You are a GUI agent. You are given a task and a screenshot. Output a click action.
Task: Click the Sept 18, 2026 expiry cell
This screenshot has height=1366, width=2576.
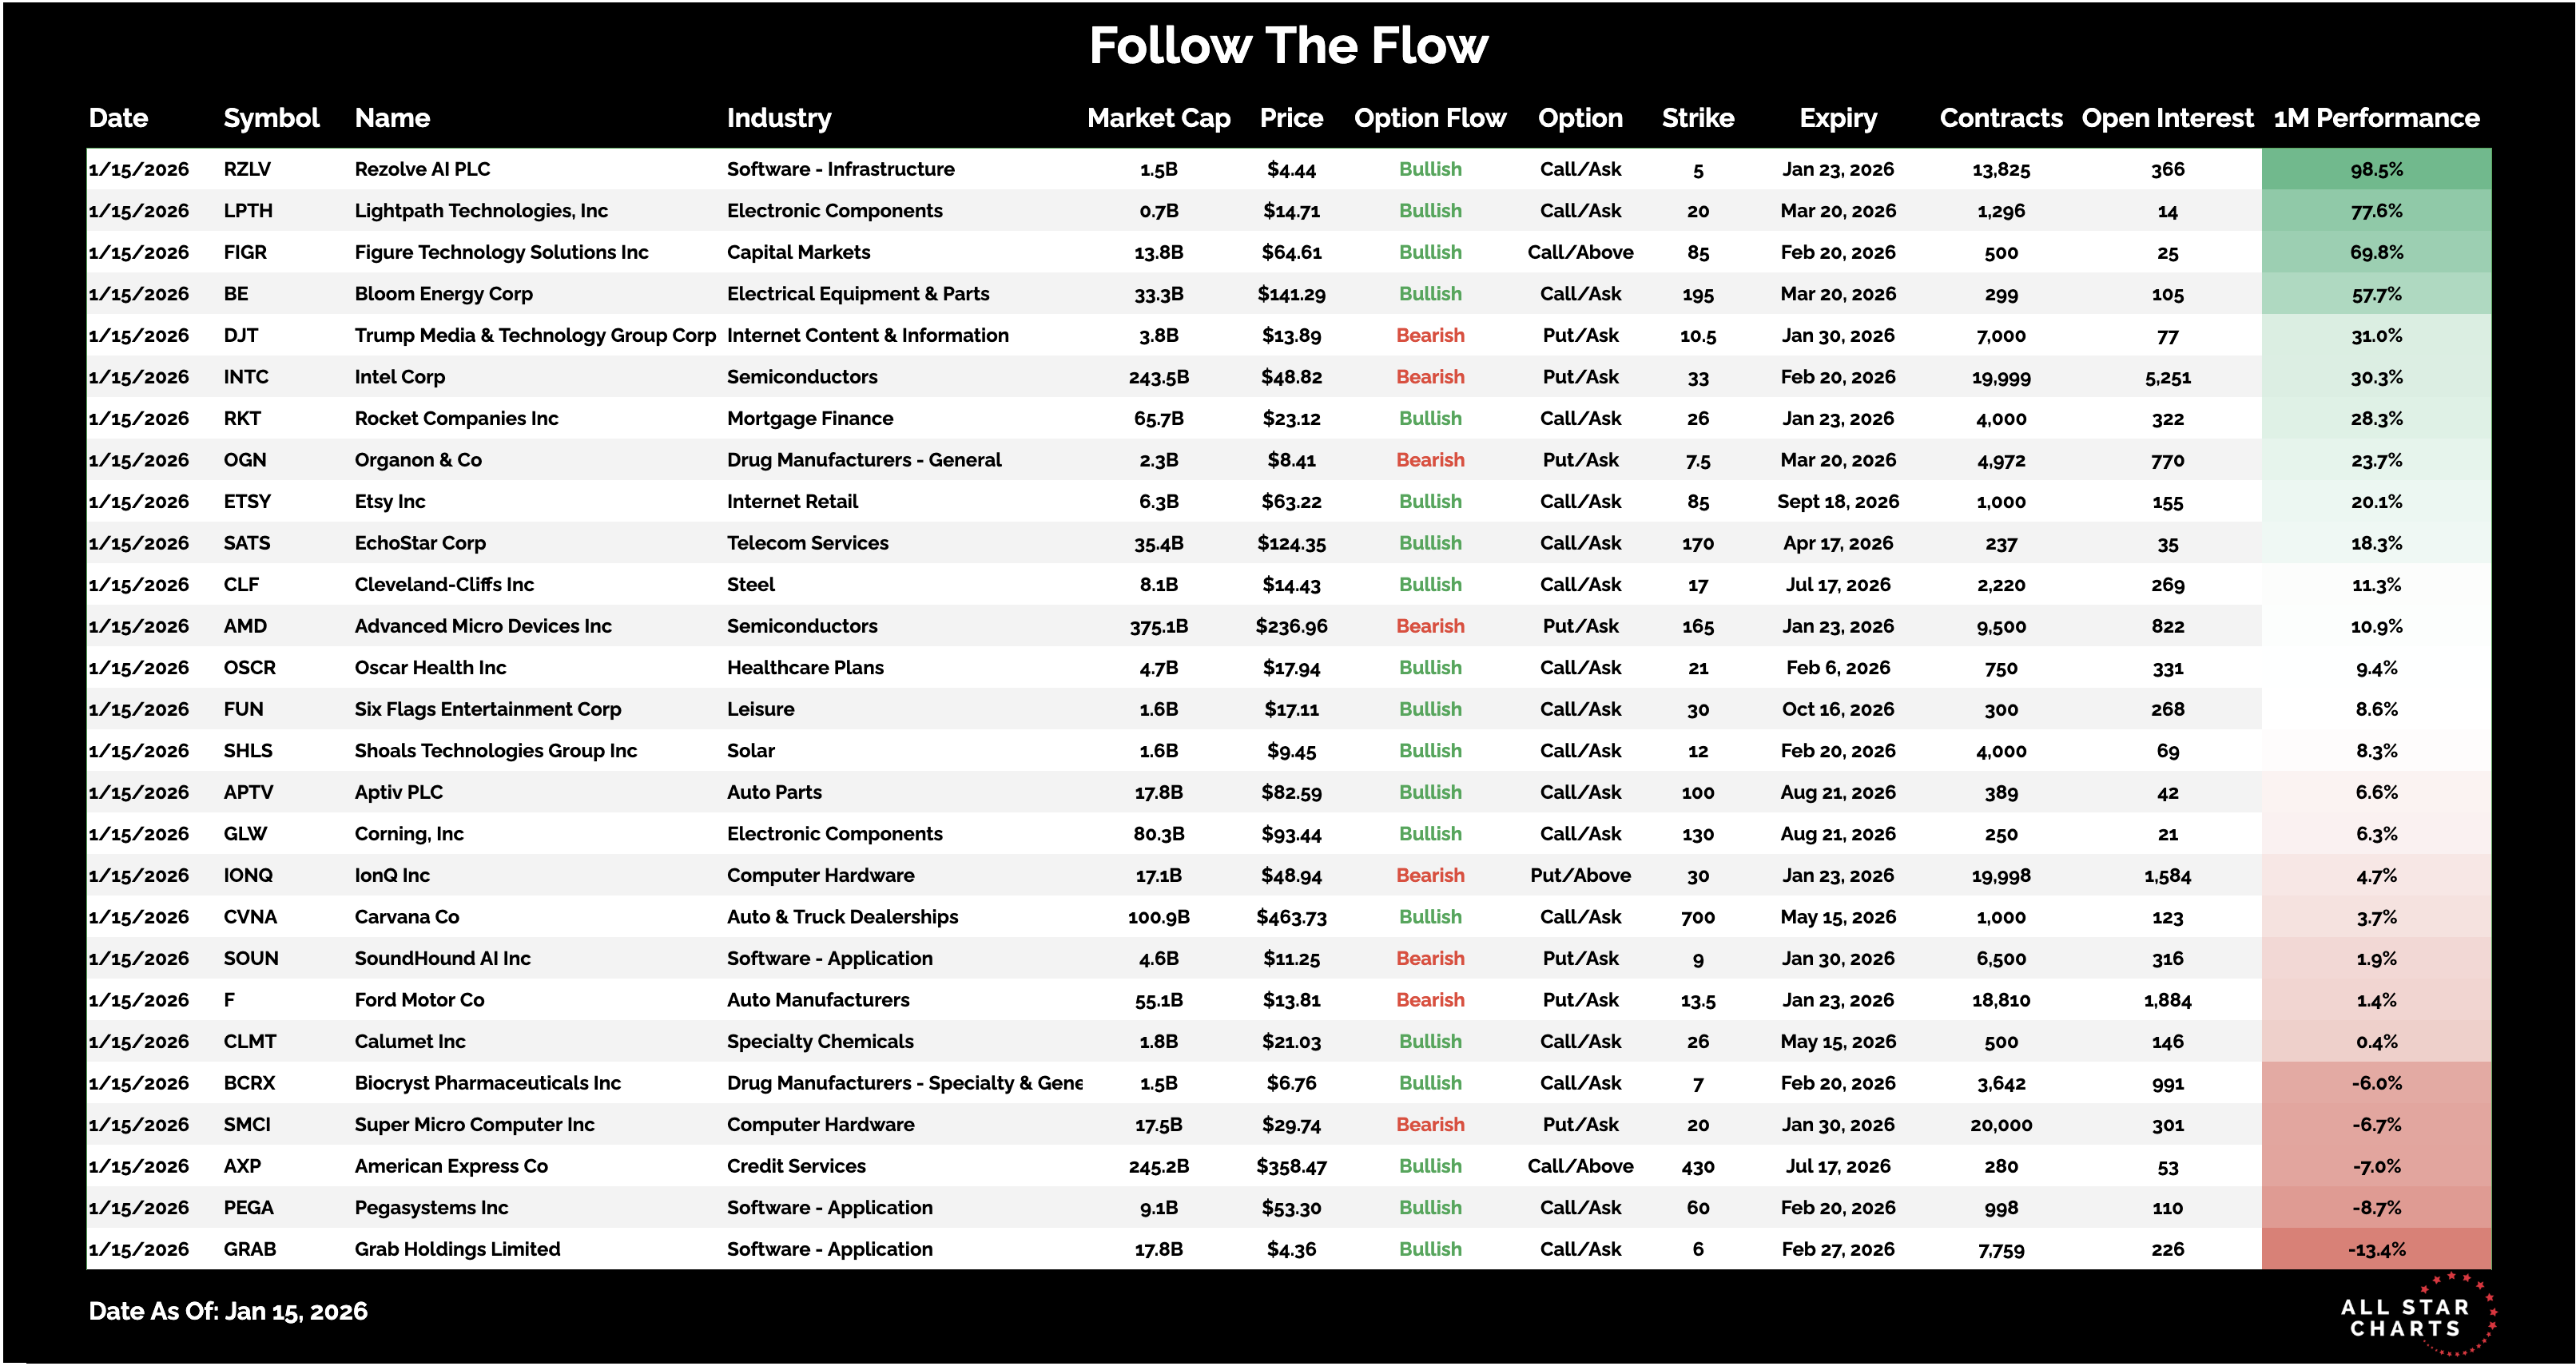point(1837,501)
